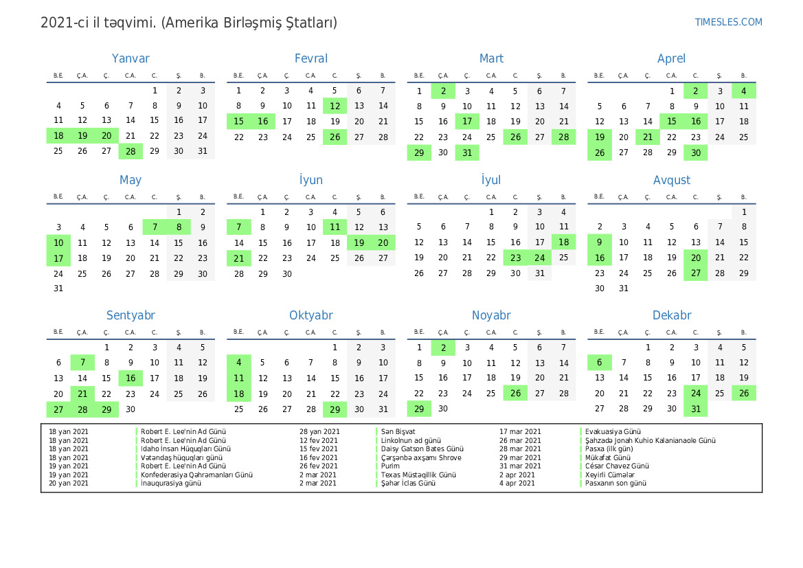Click highlighted day 28 in Yanvar
The width and height of the screenshot is (803, 568).
[131, 151]
